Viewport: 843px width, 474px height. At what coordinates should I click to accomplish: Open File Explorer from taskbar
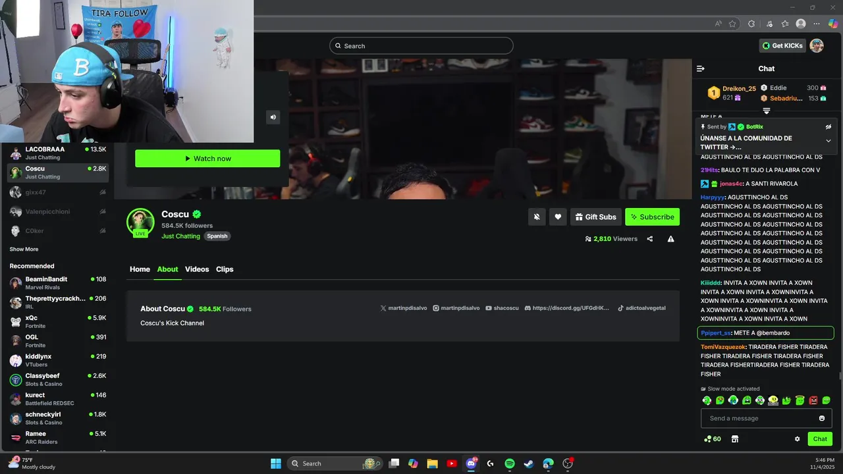(x=433, y=463)
